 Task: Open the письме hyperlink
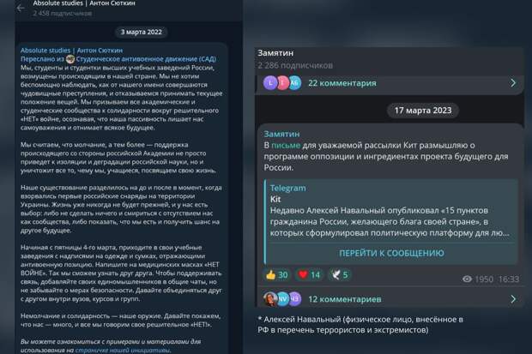point(286,145)
